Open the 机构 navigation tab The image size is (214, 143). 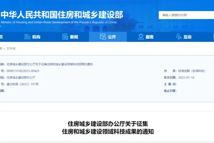(32, 37)
